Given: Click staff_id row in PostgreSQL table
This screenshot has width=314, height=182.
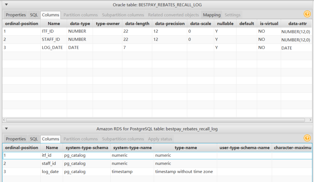Looking at the screenshot, I should [x=49, y=163].
